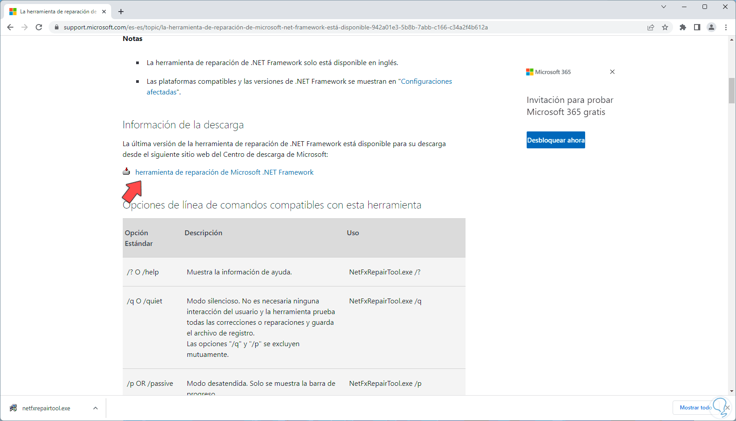Dismiss the Microsoft 365 ad

tap(612, 72)
